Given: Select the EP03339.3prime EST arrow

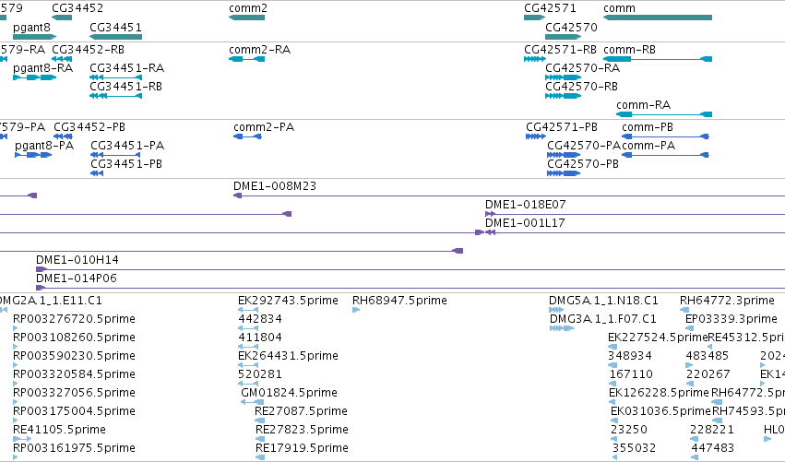Looking at the screenshot, I should tap(689, 329).
